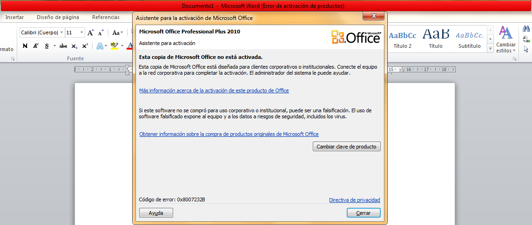The width and height of the screenshot is (532, 225).
Task: Click the Cambiar clave de producto button
Action: pyautogui.click(x=346, y=147)
